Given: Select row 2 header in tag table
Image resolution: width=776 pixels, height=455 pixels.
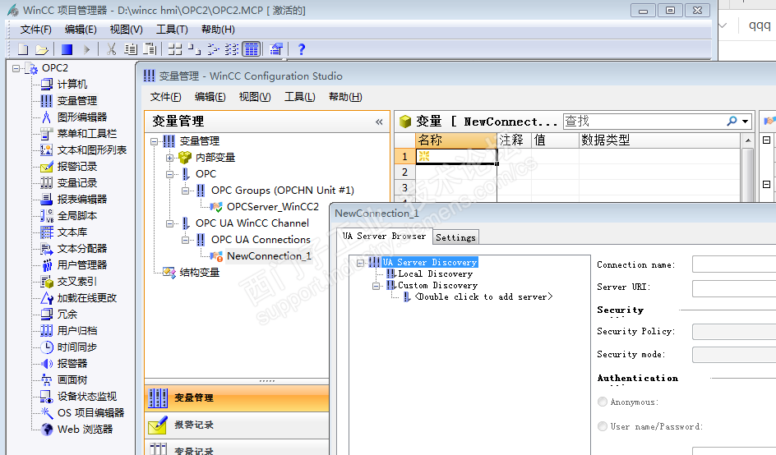Looking at the screenshot, I should (404, 172).
